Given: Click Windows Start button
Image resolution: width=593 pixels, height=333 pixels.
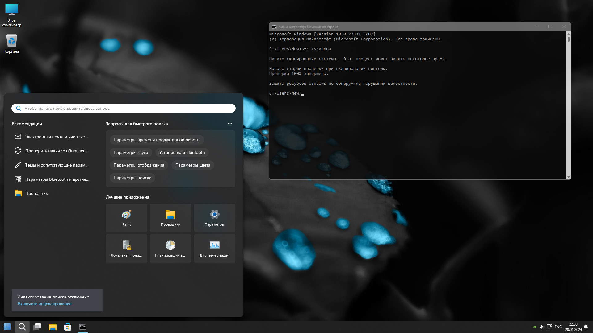Looking at the screenshot, I should [x=7, y=327].
